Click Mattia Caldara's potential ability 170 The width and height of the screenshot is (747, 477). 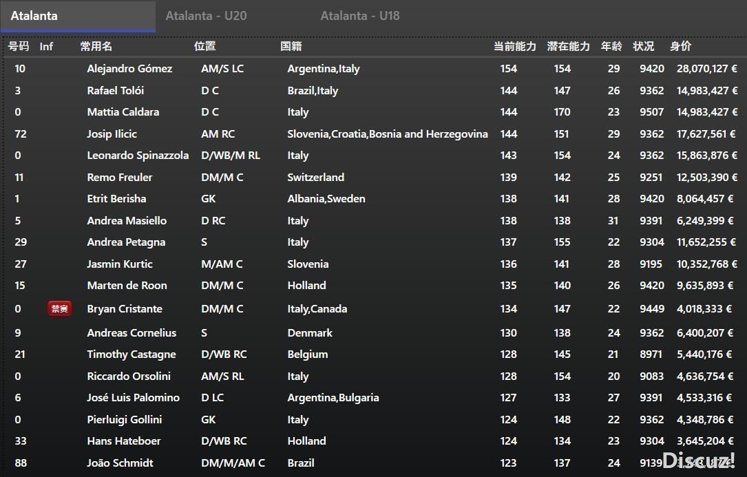(x=562, y=112)
